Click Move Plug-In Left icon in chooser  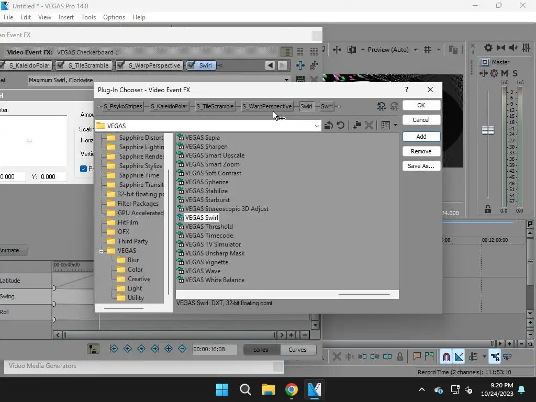(382, 106)
